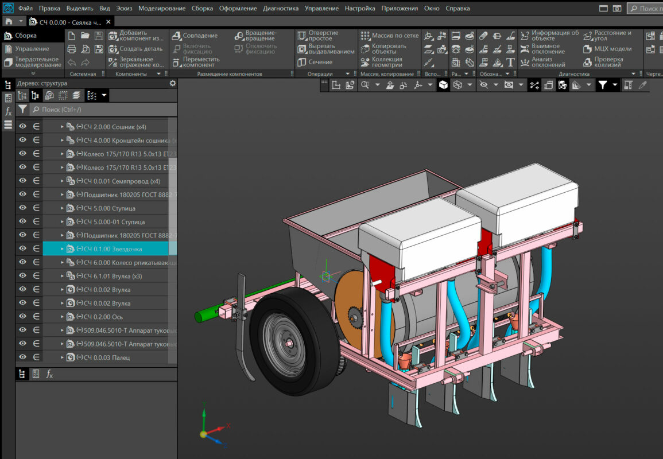Click the Массив по сетке button
663x459 pixels.
click(389, 36)
